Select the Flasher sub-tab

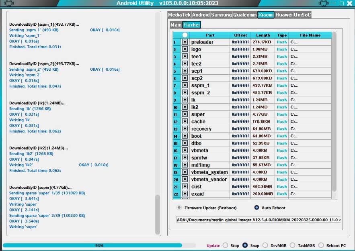coord(191,25)
